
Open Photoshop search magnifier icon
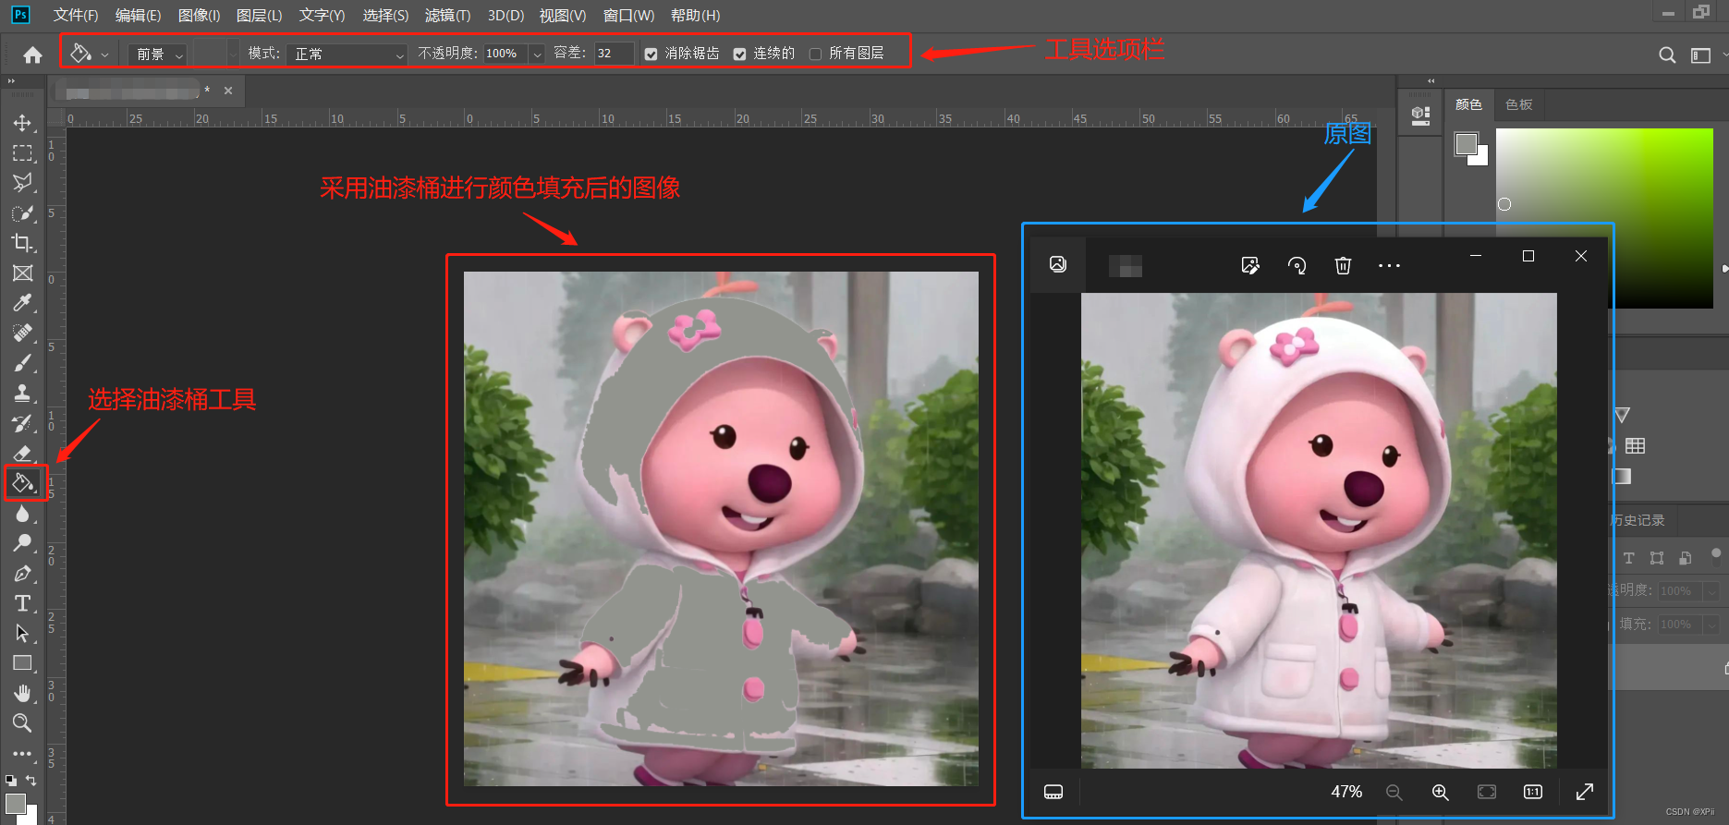click(x=1667, y=55)
